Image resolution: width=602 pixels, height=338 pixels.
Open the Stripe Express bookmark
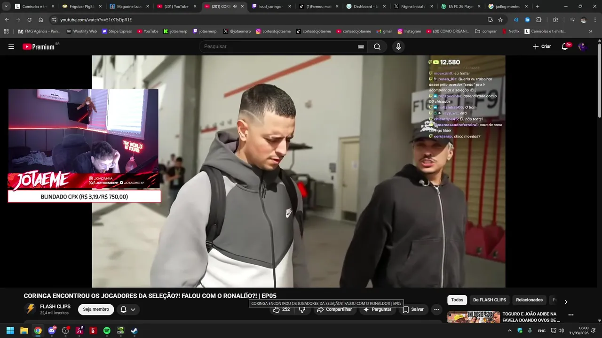[117, 31]
